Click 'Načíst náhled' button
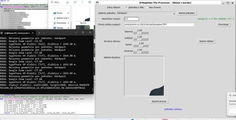 (x=206, y=41)
